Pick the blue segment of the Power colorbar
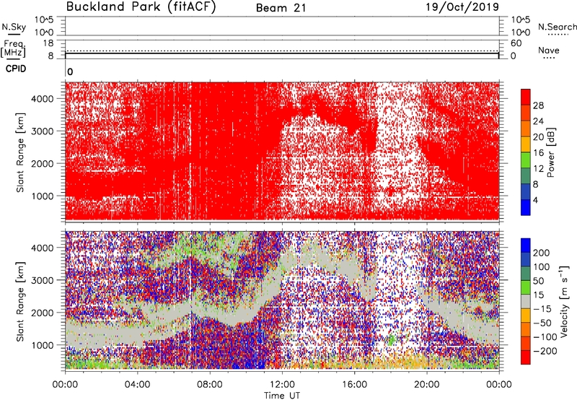The image size is (577, 400). pos(526,207)
